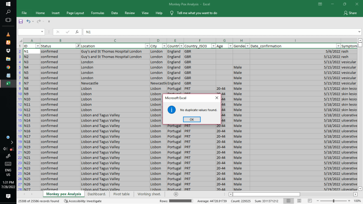Open Customize Quick Access Toolbar arrow
Image resolution: width=363 pixels, height=204 pixels.
49,21
